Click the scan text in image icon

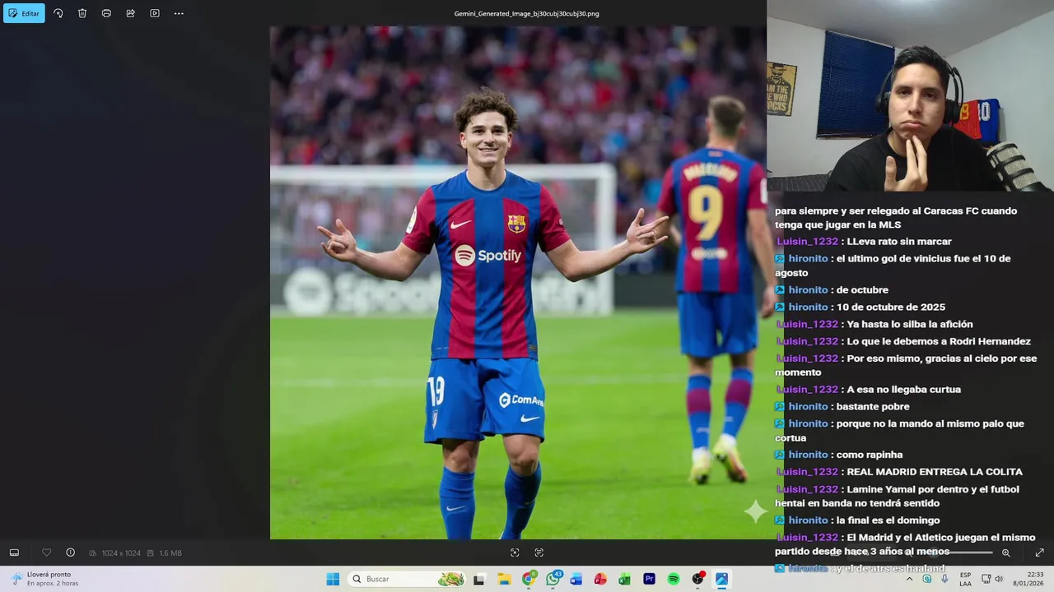point(539,553)
